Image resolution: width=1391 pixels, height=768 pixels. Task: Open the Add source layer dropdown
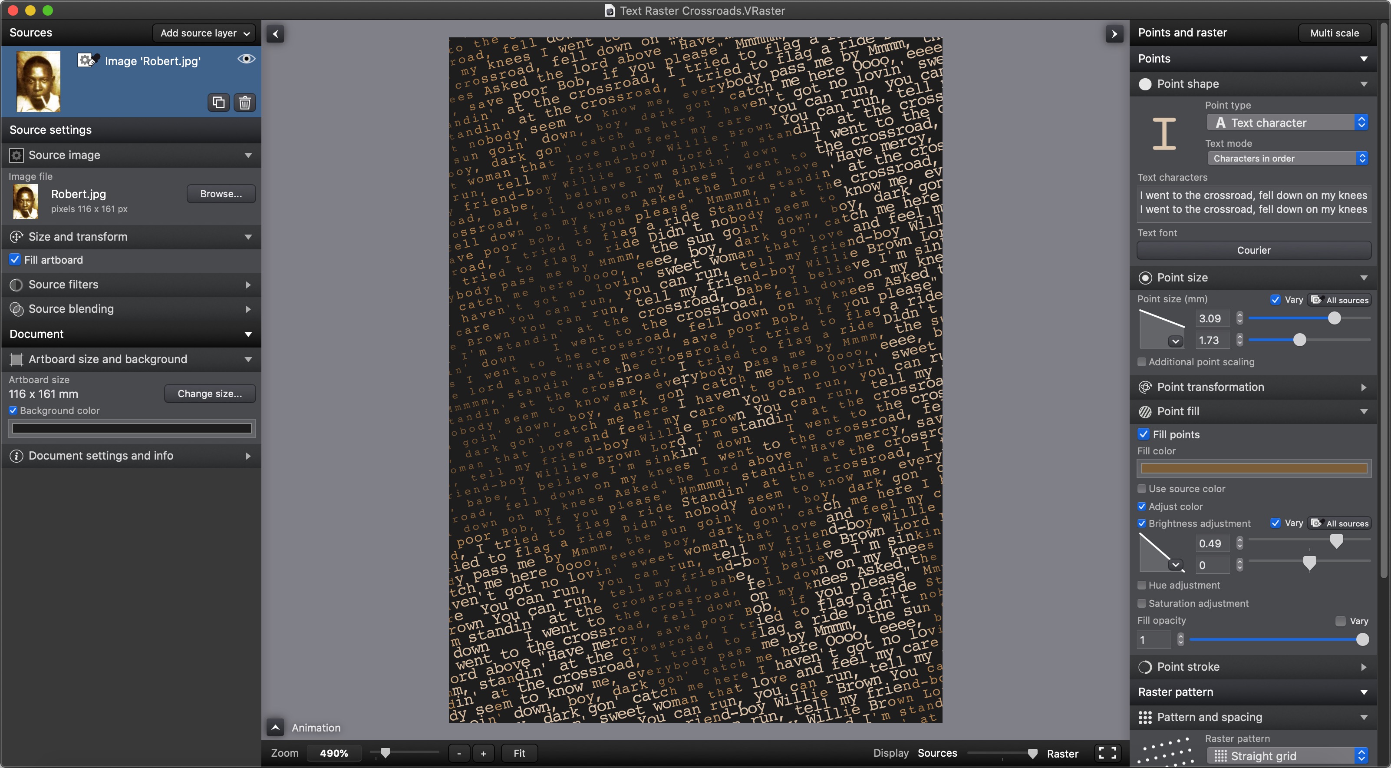coord(204,33)
